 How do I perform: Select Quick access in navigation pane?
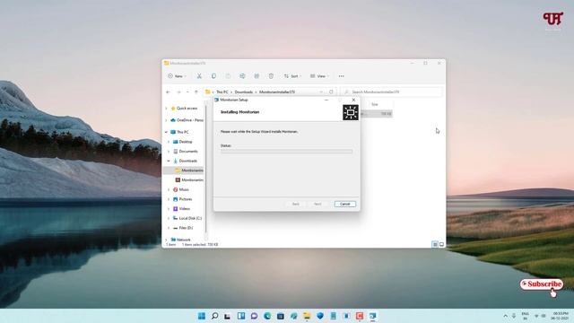click(187, 109)
